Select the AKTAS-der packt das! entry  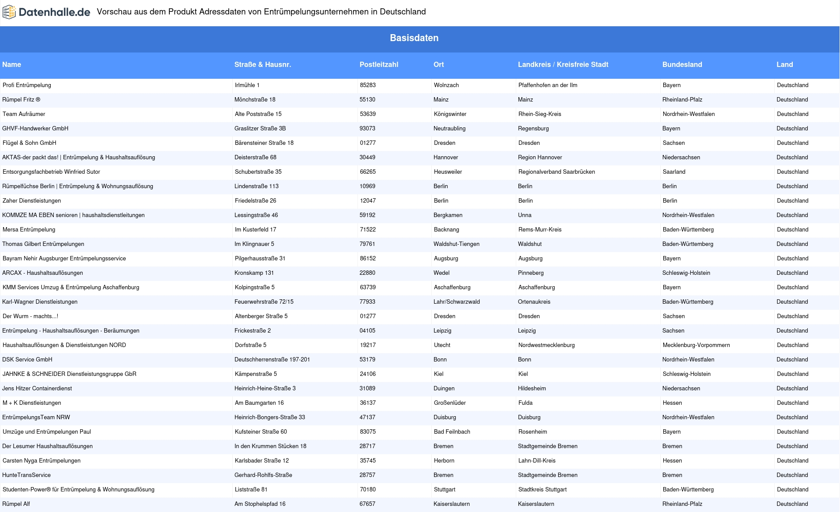click(79, 158)
